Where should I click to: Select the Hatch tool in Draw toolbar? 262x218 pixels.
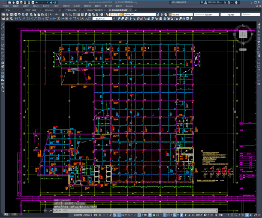coord(2,73)
